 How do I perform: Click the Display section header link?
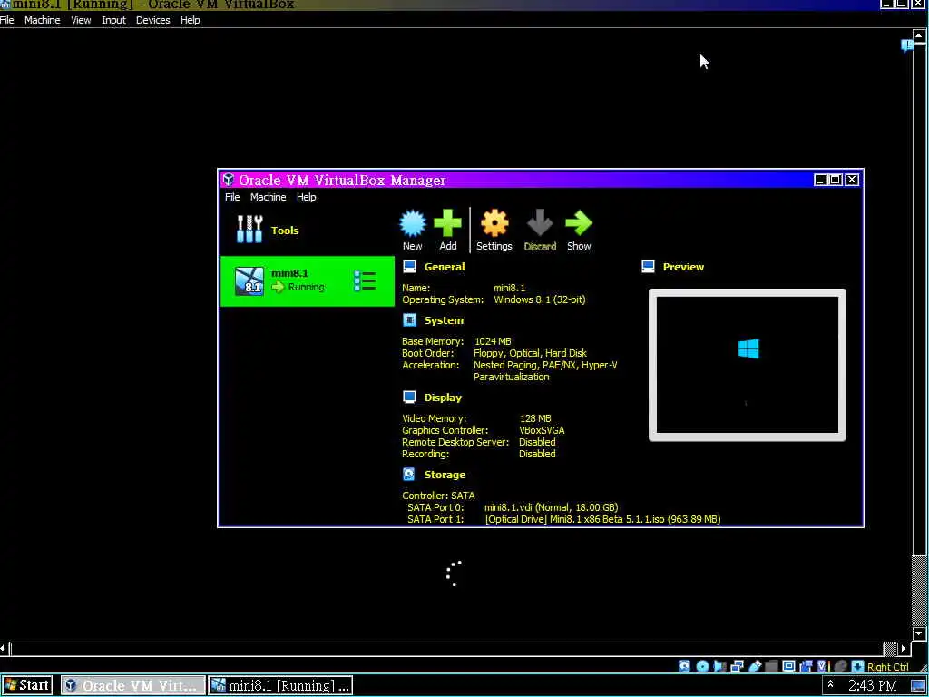pos(443,398)
